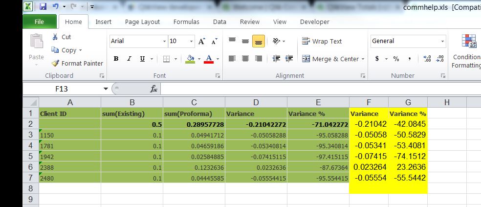Open the font name Arial dropdown
Screen dimensions: 481x207
click(x=164, y=41)
